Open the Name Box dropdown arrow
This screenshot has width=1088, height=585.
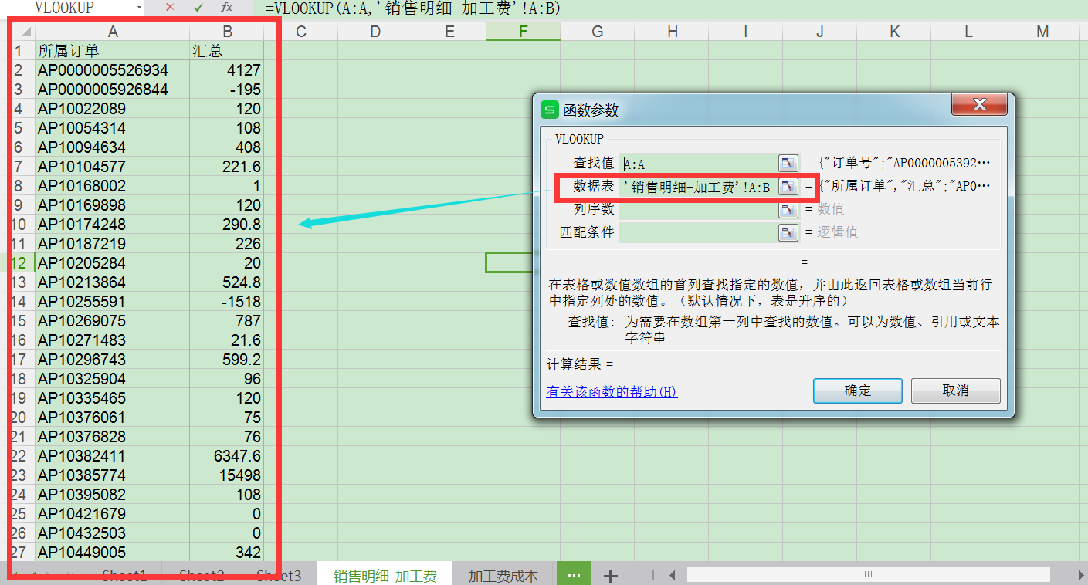(139, 7)
